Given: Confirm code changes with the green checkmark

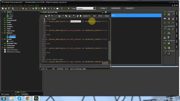Looking at the screenshot, I should (42, 16).
